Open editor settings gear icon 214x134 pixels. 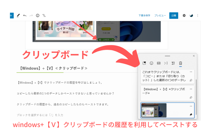pos(184,16)
